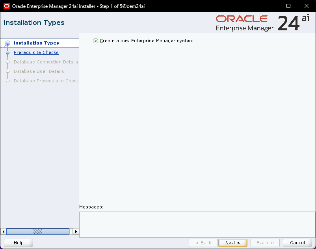The image size is (316, 249).
Task: Click the Execute button
Action: (265, 243)
